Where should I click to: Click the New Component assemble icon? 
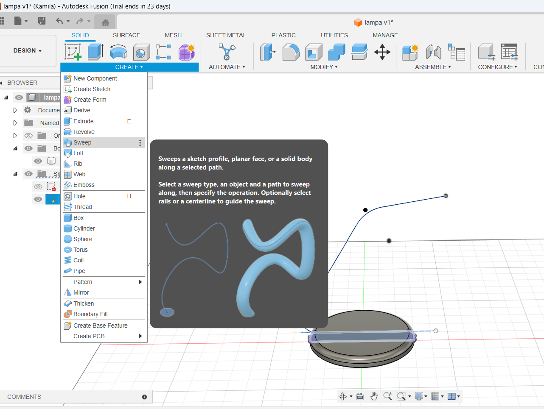click(410, 52)
